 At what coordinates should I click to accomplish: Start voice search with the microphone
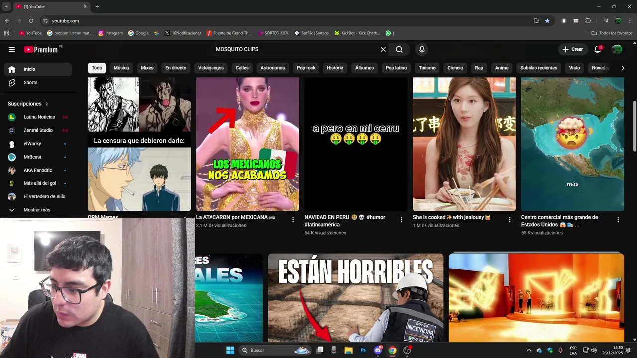(422, 49)
